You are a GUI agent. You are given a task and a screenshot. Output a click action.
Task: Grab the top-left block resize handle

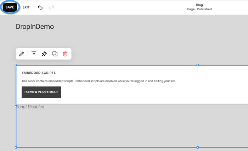16,65
